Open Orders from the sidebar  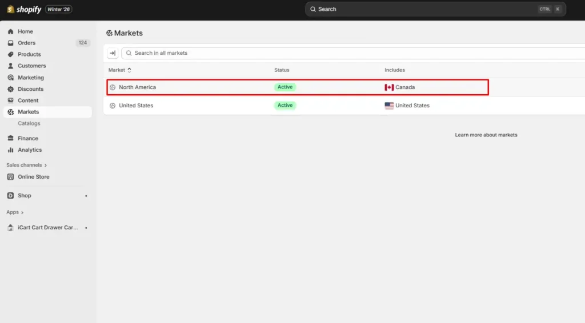pos(26,43)
